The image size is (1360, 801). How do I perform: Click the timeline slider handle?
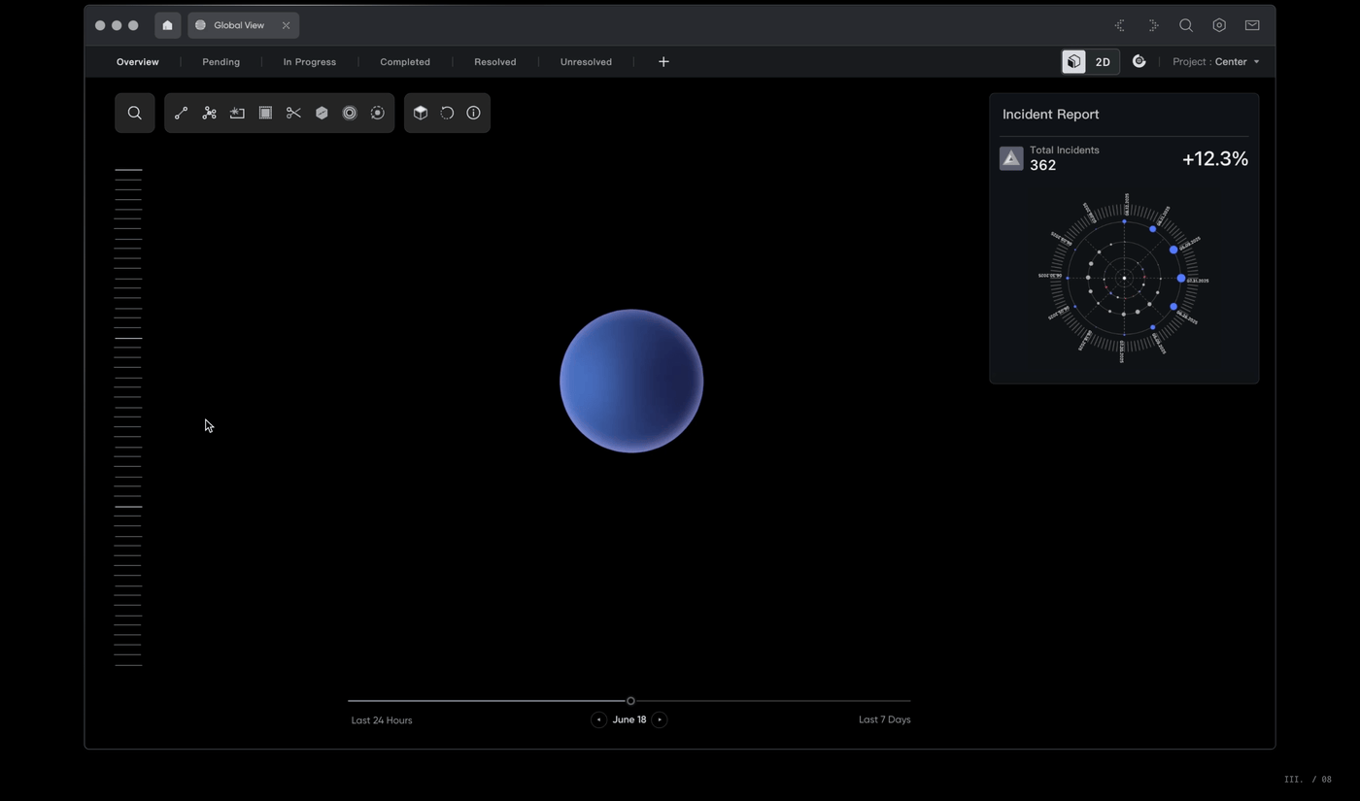(x=630, y=700)
